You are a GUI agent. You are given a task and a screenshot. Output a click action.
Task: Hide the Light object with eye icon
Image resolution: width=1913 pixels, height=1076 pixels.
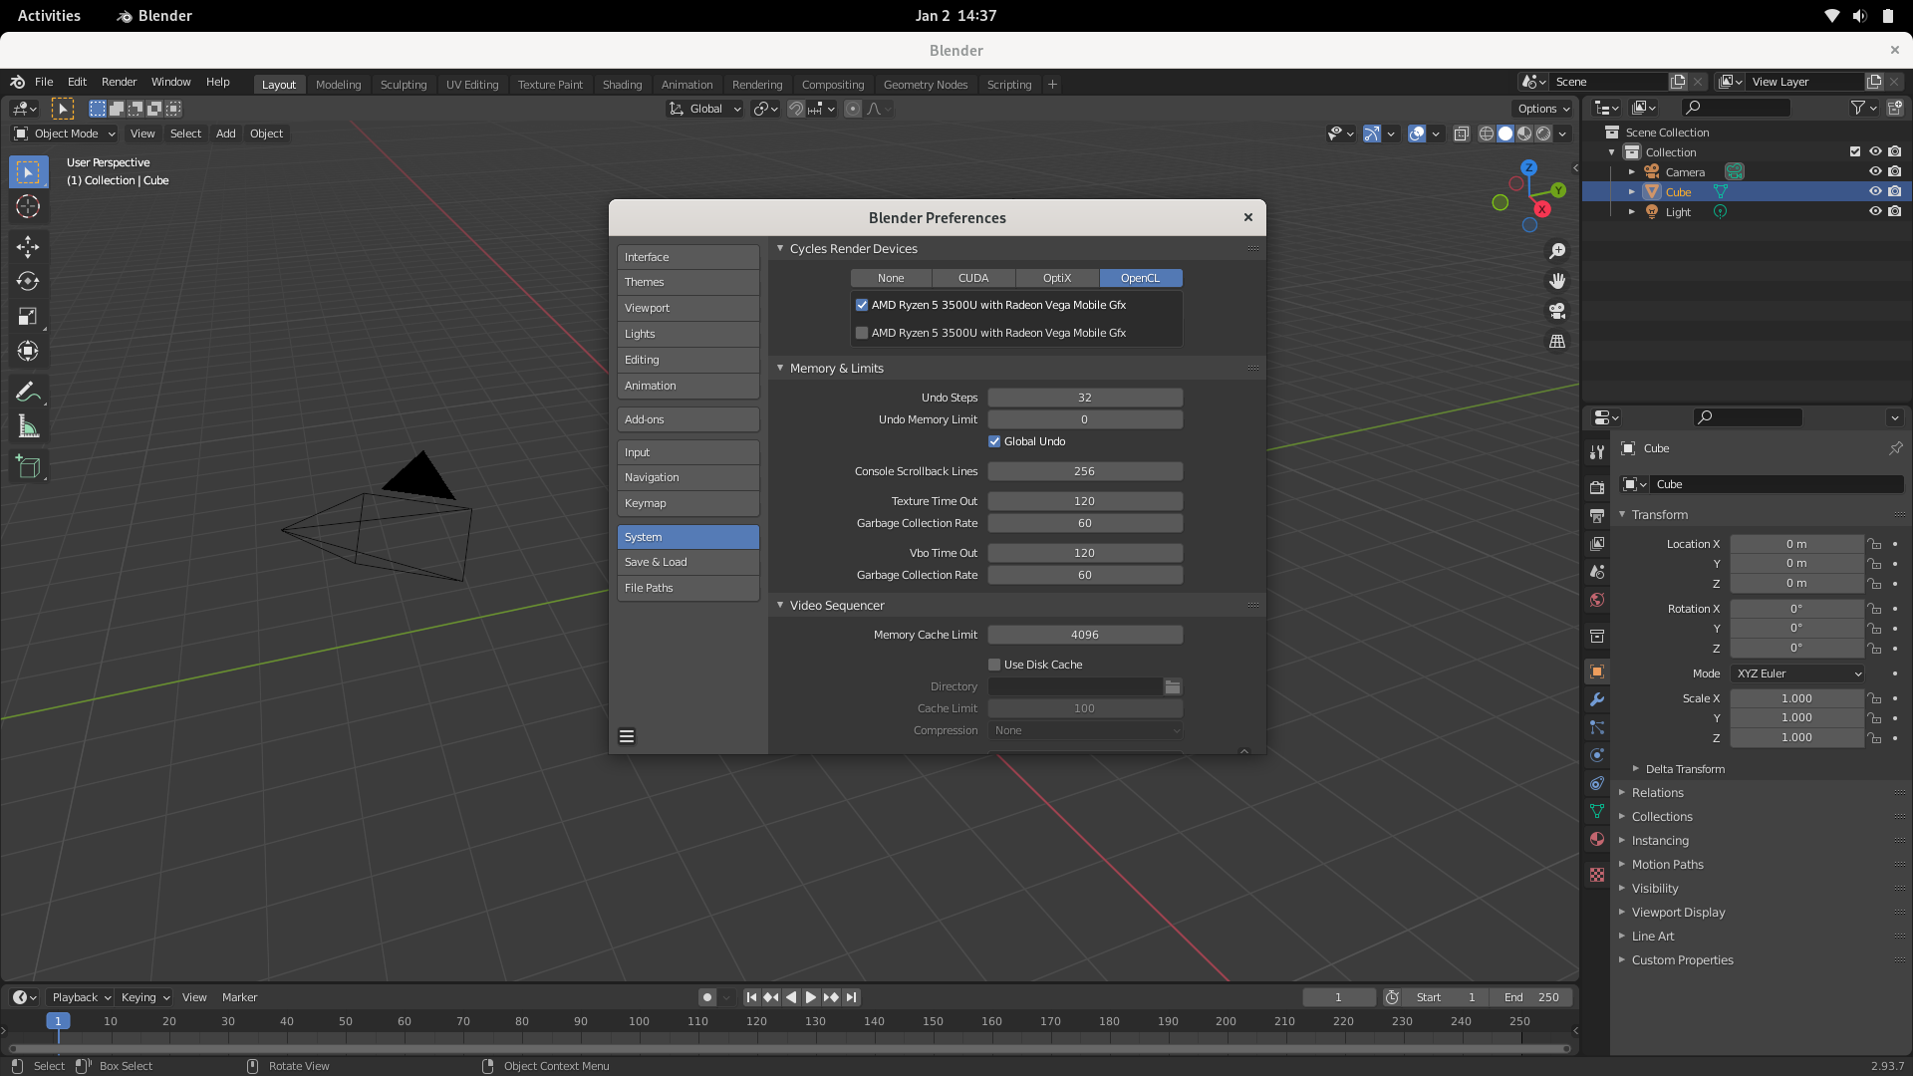[1875, 211]
